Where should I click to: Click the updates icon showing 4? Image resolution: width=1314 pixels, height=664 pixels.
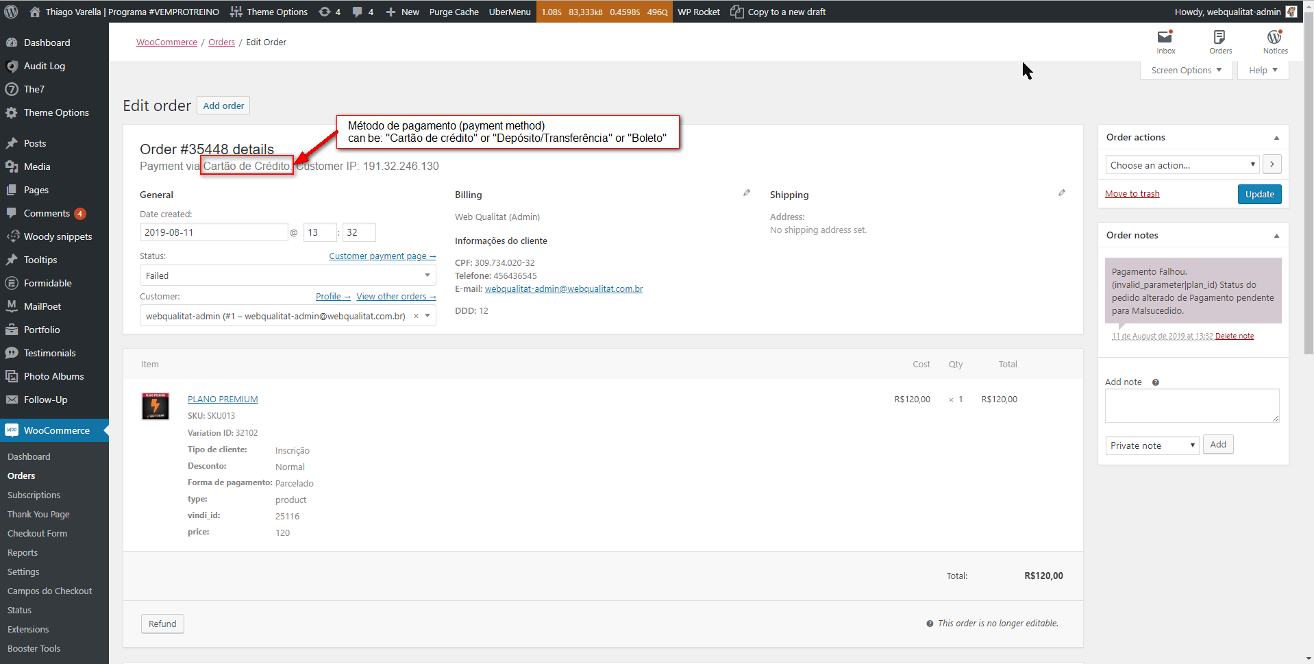[x=330, y=12]
